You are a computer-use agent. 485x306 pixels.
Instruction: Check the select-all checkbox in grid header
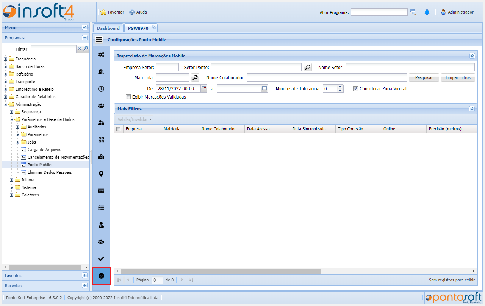119,129
